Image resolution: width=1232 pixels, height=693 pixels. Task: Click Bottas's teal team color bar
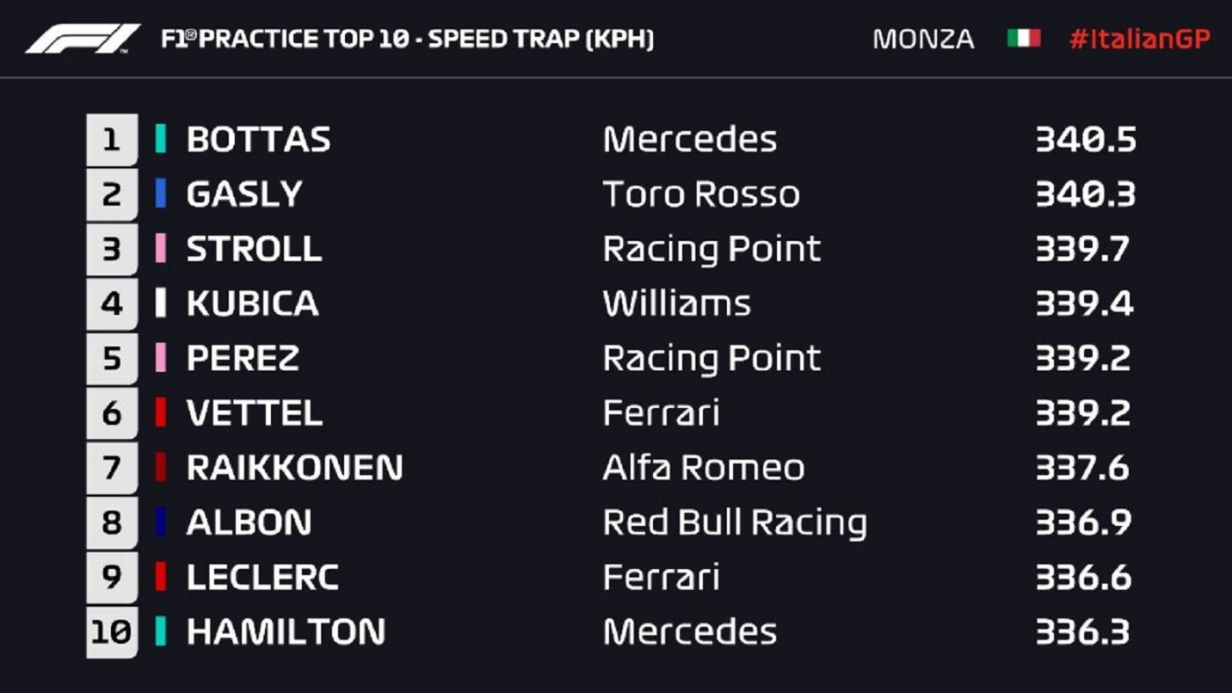click(x=160, y=139)
